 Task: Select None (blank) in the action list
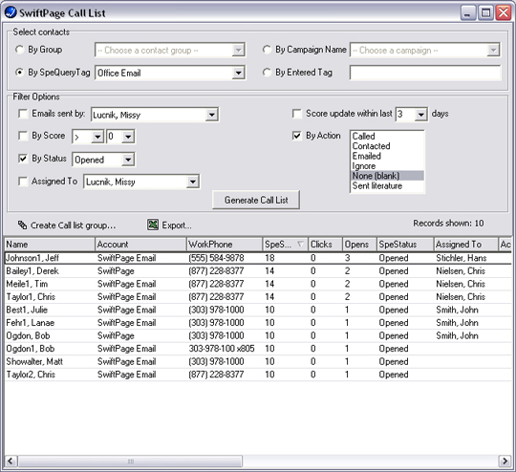tap(387, 176)
